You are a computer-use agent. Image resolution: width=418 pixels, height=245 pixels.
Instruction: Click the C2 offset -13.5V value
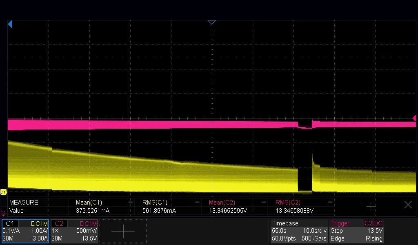[x=88, y=238]
